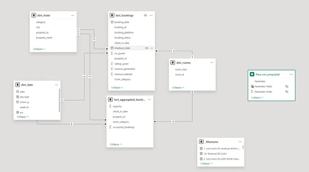Select the Parameter field in Para_rev_prop/plat
Screen dimensions: 309x172
(x=260, y=81)
